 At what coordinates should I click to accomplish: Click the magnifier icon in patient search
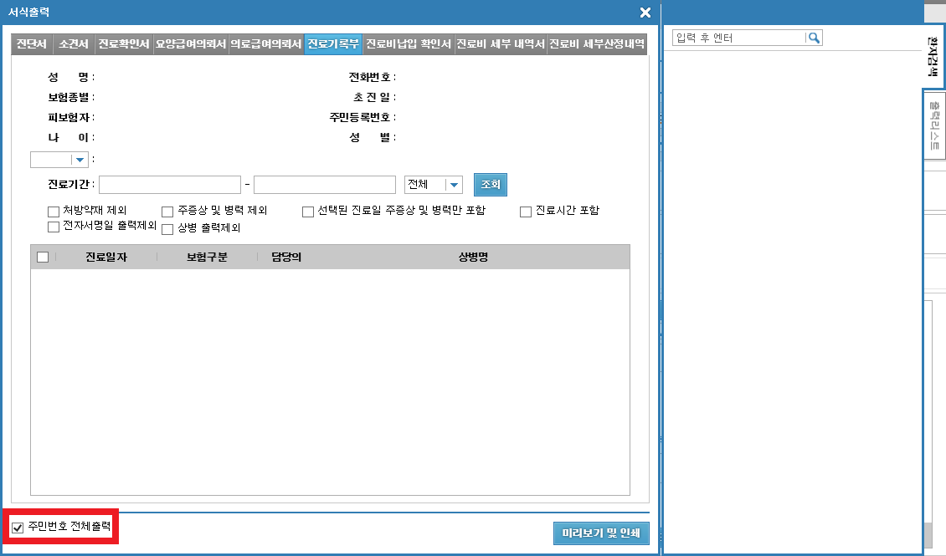click(814, 38)
